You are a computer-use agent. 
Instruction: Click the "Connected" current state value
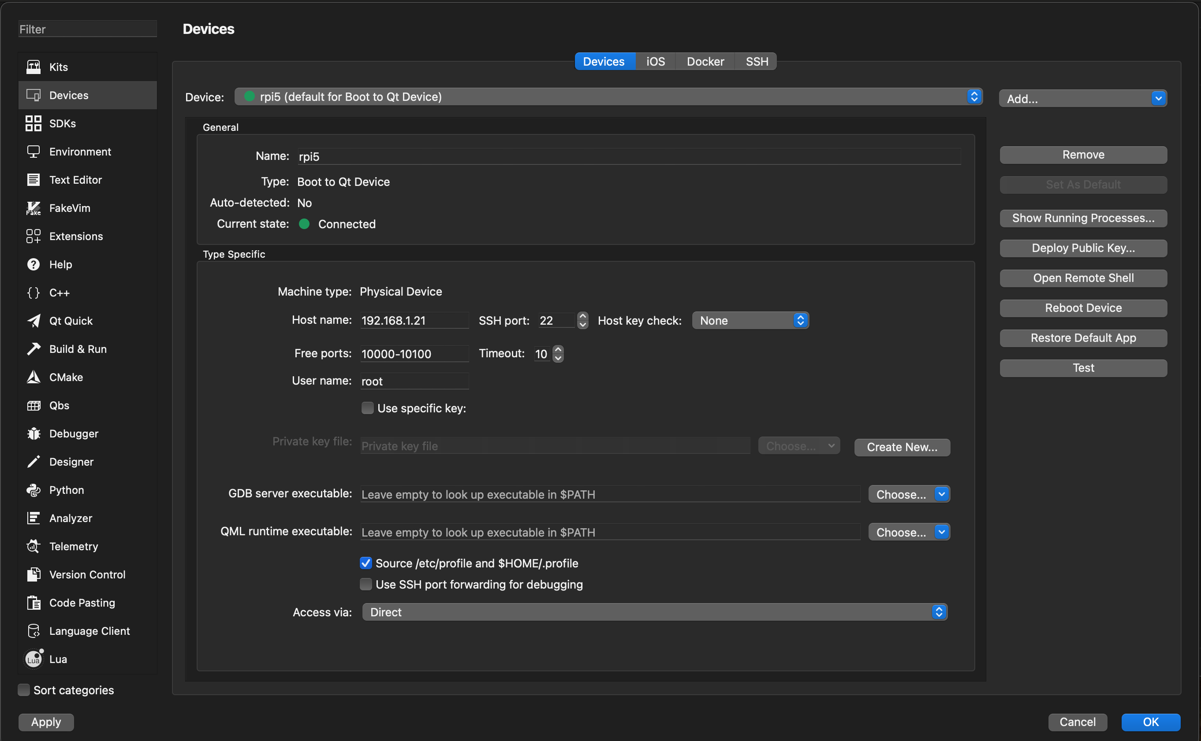point(347,224)
